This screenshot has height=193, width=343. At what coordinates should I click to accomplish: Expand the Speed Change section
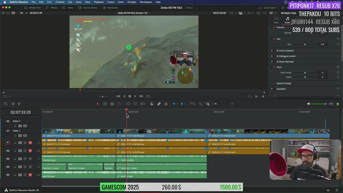pyautogui.click(x=284, y=83)
